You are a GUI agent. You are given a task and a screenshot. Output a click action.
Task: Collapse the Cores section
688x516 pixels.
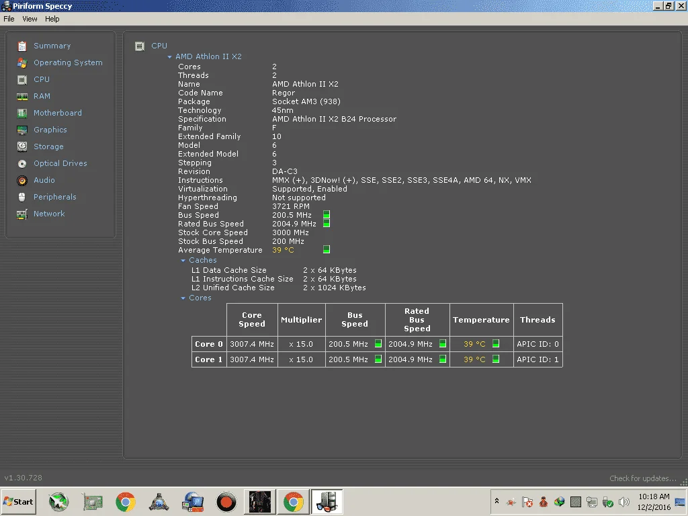183,298
